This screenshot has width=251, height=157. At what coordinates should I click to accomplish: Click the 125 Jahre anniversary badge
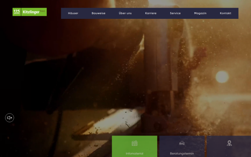click(17, 12)
